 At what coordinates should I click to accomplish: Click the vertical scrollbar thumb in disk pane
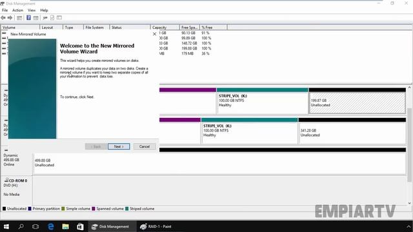coord(409,144)
